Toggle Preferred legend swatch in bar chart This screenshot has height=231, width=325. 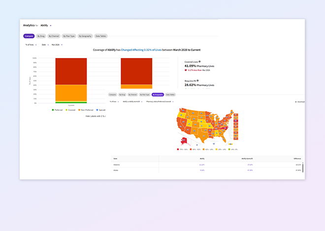click(x=53, y=110)
